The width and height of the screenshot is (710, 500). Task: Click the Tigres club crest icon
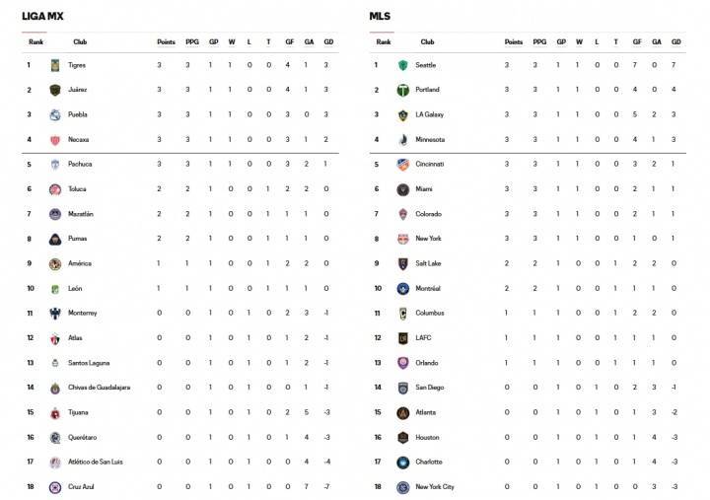[x=55, y=65]
